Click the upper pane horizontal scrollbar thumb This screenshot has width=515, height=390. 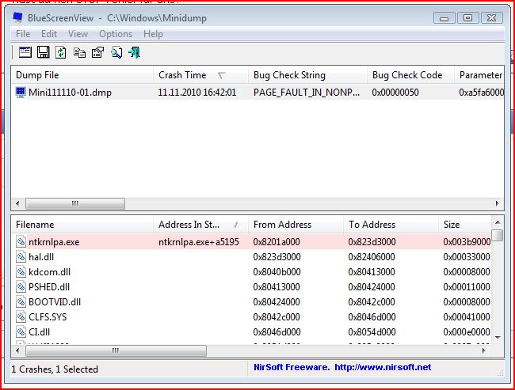(75, 203)
